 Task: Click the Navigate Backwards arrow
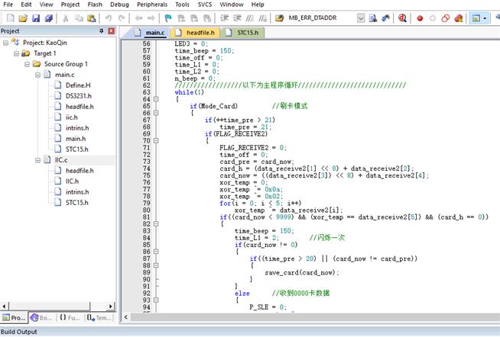click(138, 18)
